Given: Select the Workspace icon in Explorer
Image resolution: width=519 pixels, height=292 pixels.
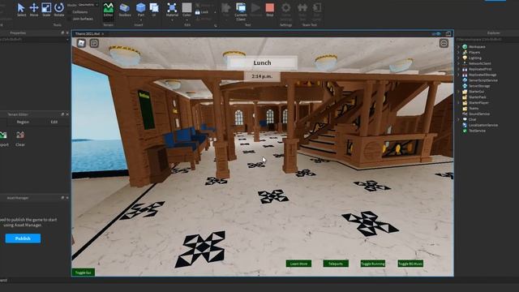Looking at the screenshot, I should coord(465,47).
